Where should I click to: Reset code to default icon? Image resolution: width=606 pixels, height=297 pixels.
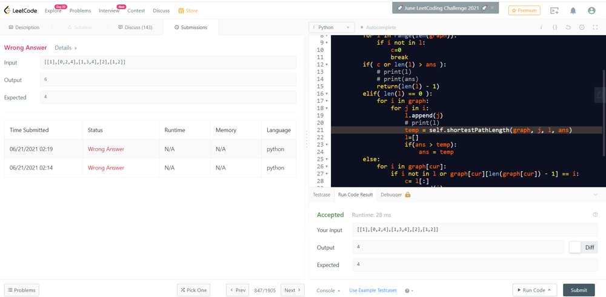(568, 27)
